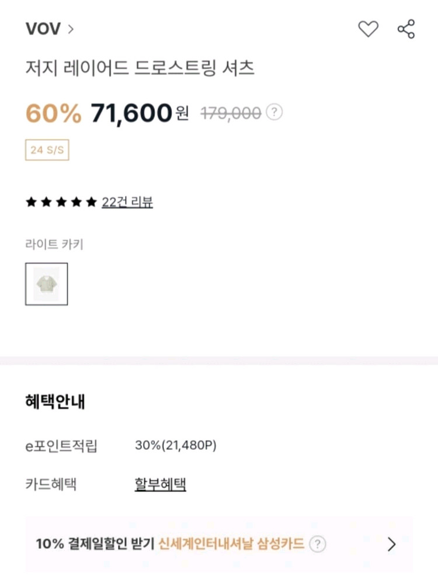Click help icon beside 삼성카드
The height and width of the screenshot is (579, 438).
click(317, 545)
